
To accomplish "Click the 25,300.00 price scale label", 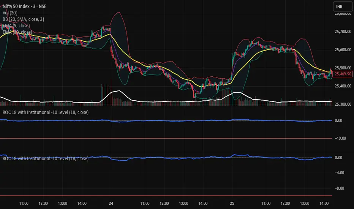I will pos(343,104).
